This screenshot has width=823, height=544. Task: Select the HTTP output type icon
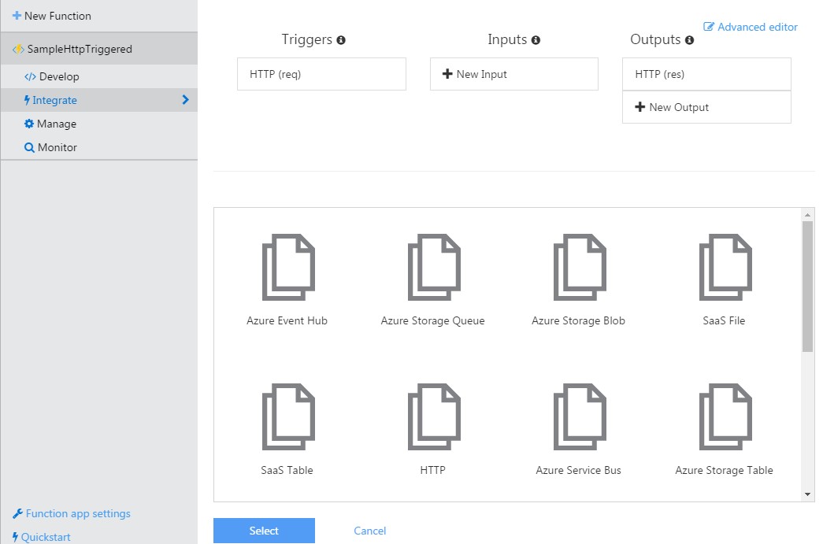click(434, 416)
